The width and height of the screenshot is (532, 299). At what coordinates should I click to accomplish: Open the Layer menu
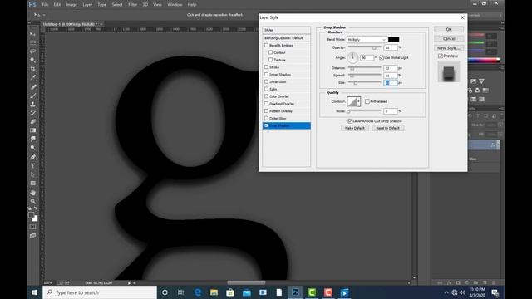[87, 5]
